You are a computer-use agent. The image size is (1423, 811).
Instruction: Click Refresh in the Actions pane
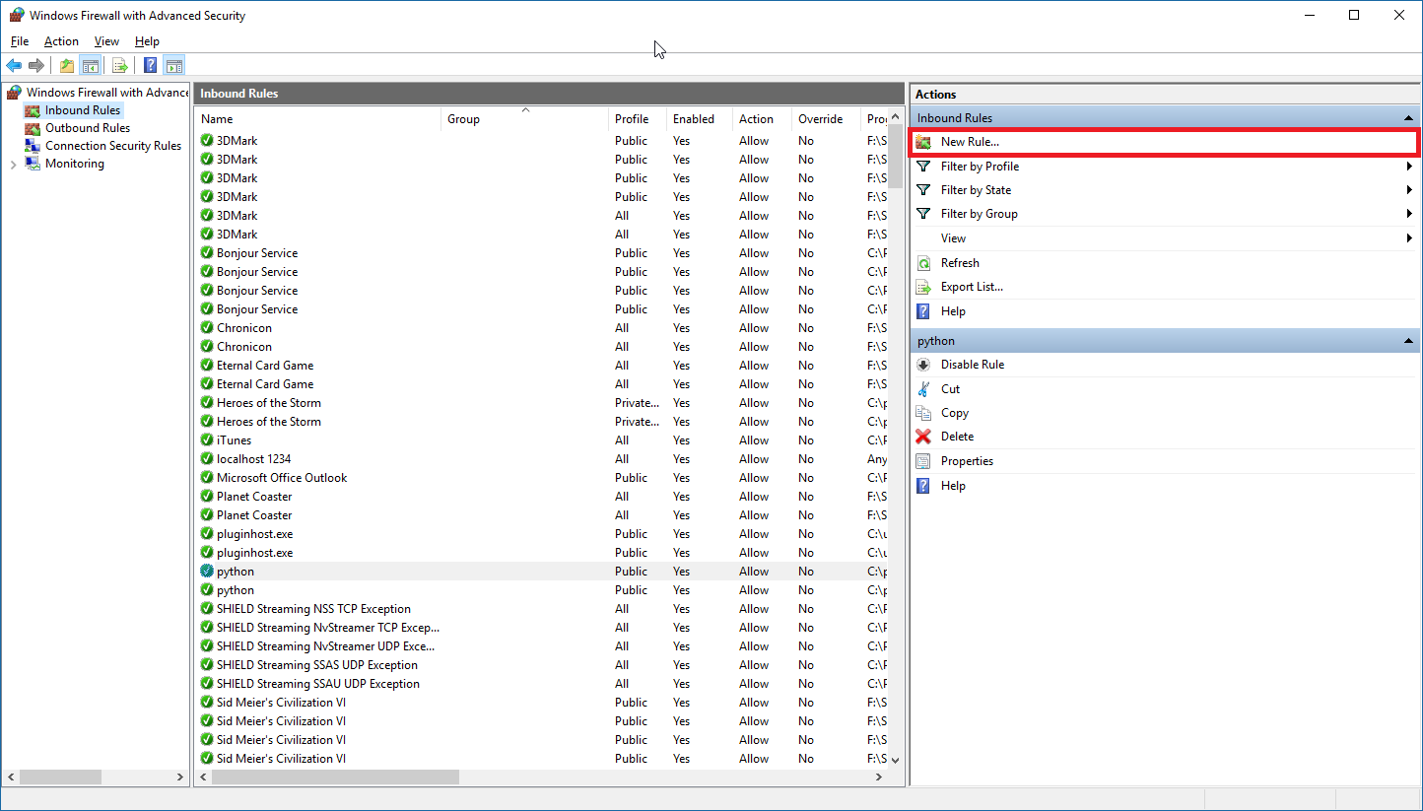(x=960, y=263)
